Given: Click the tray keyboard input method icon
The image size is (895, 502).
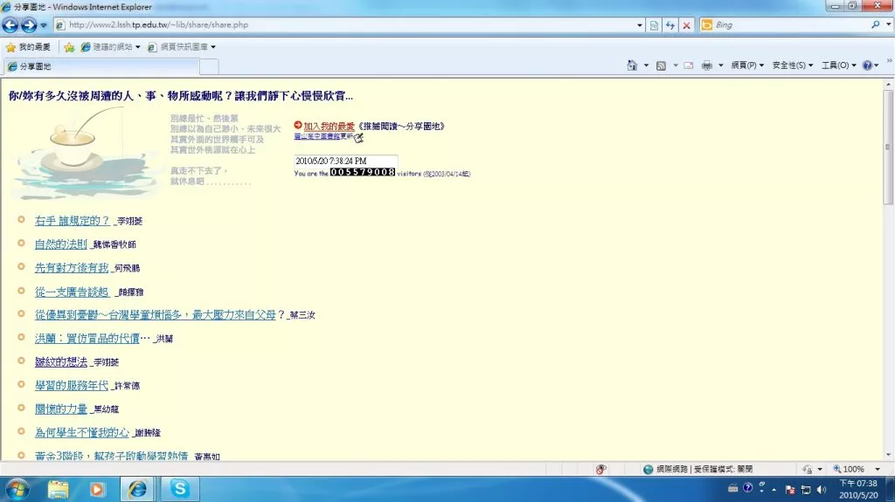Looking at the screenshot, I should [x=733, y=488].
